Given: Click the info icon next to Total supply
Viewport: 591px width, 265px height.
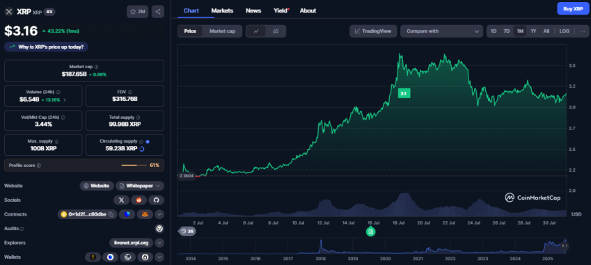Looking at the screenshot, I should [x=138, y=118].
